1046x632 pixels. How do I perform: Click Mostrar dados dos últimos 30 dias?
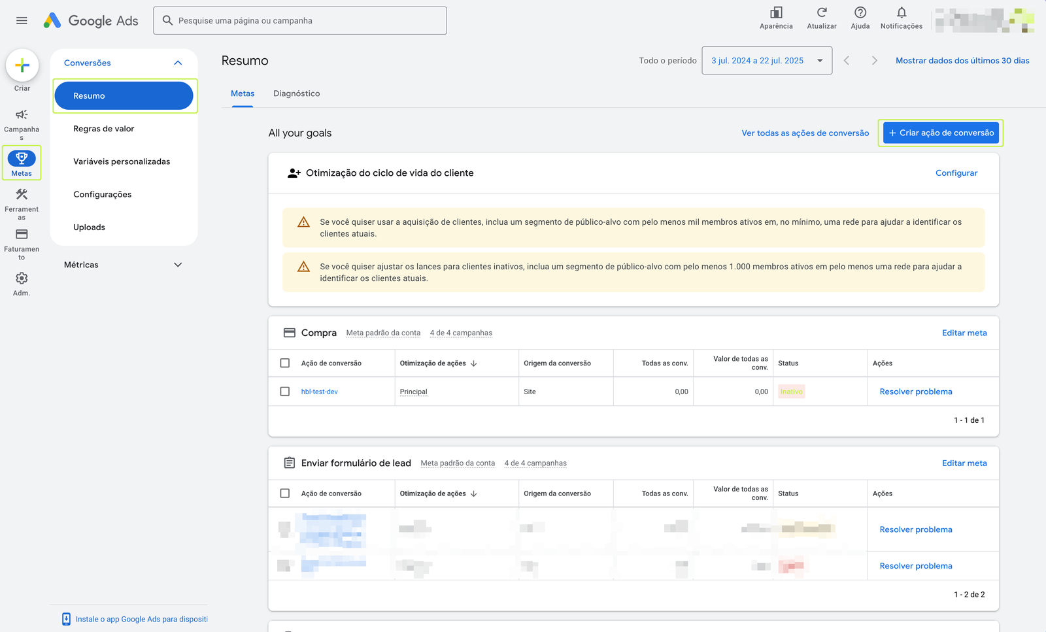pyautogui.click(x=962, y=61)
